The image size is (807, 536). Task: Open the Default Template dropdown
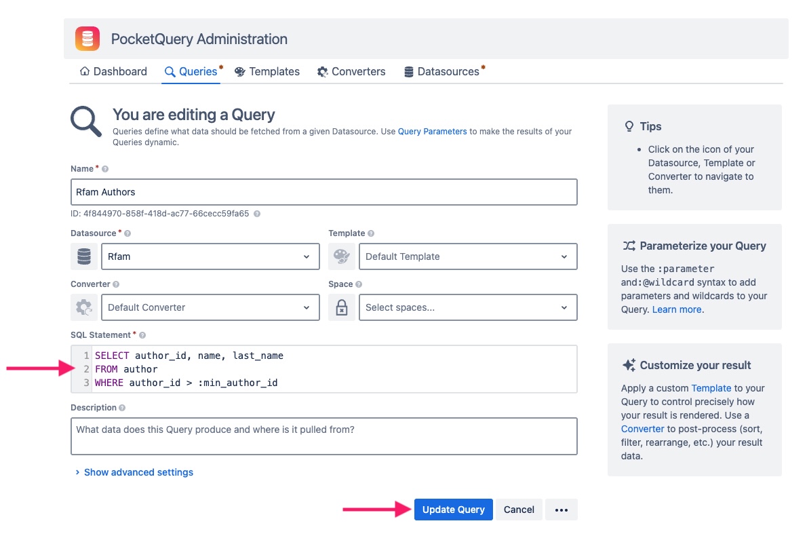point(468,256)
